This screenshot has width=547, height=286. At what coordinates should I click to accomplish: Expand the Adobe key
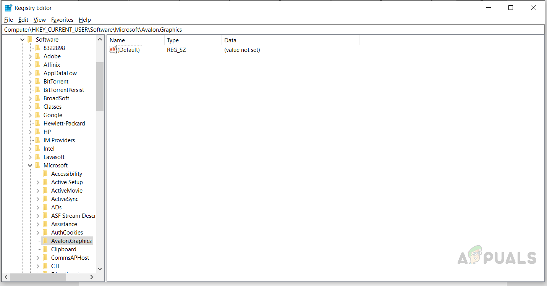pos(30,56)
